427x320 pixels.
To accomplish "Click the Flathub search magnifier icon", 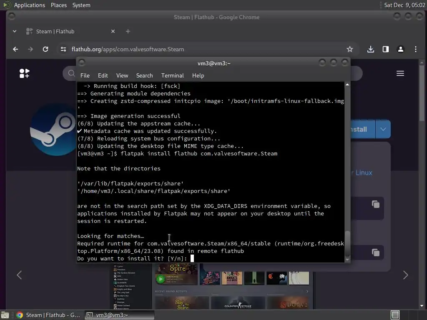I will tap(71, 73).
